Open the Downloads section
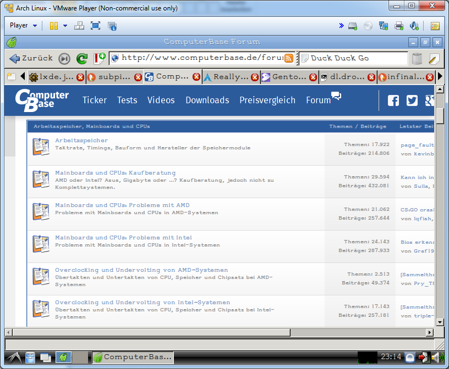Image resolution: width=449 pixels, height=369 pixels. point(207,100)
